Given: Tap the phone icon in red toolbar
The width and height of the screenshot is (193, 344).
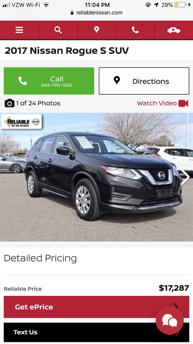Looking at the screenshot, I should pyautogui.click(x=135, y=30).
